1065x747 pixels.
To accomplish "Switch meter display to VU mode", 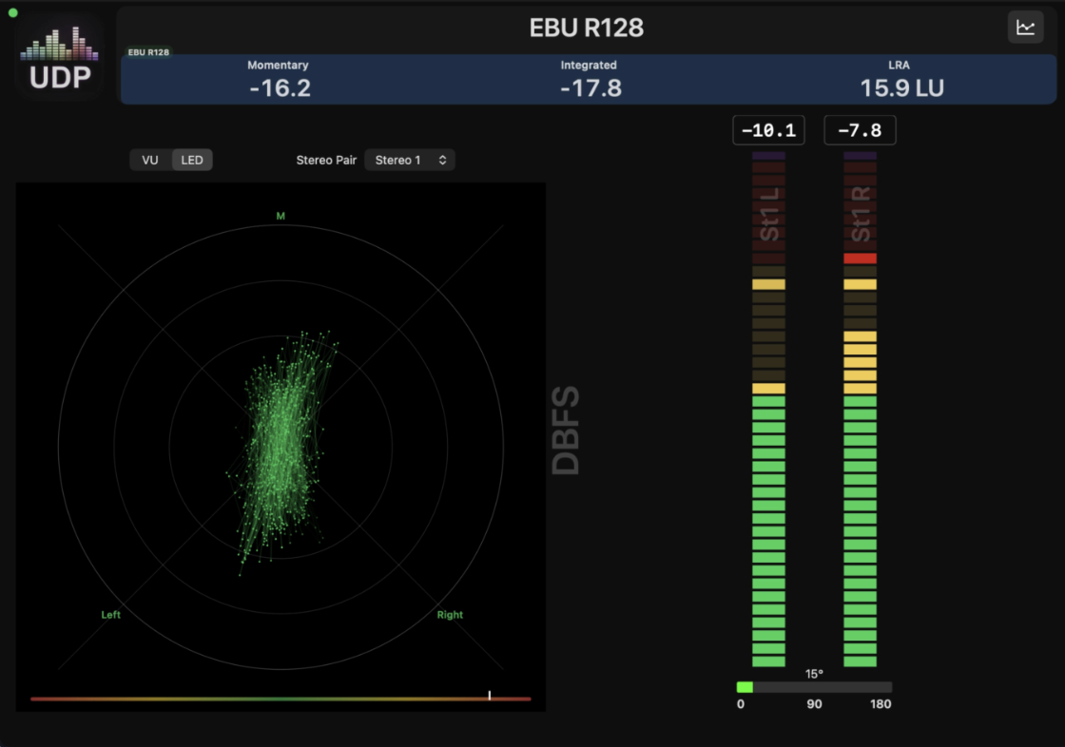I will coord(150,161).
